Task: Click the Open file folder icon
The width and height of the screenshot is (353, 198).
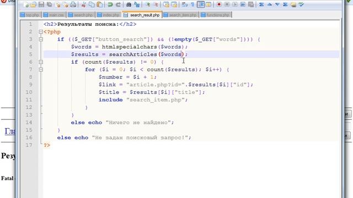Action: click(x=33, y=4)
